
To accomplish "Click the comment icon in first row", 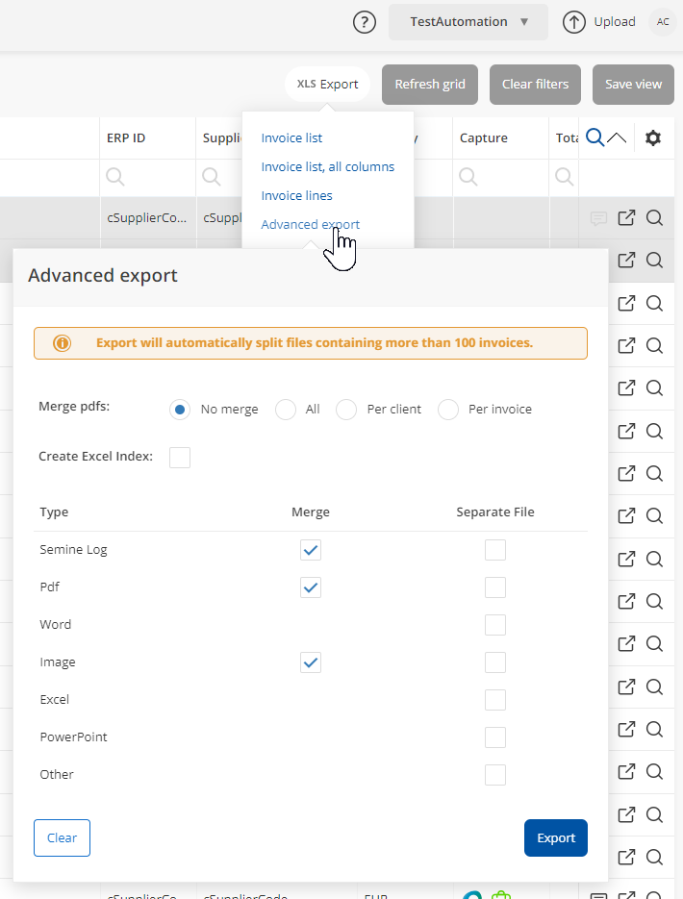I will [598, 218].
